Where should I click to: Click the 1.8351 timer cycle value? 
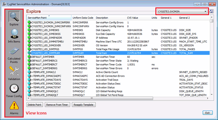(131, 65)
